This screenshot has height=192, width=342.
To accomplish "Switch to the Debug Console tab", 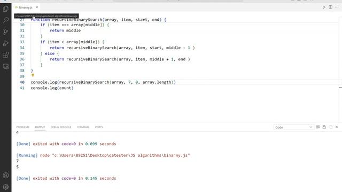I will tap(61, 127).
